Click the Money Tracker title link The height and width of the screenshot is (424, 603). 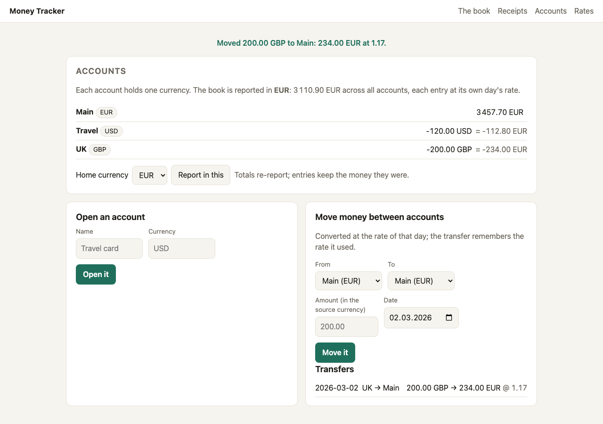click(x=37, y=11)
